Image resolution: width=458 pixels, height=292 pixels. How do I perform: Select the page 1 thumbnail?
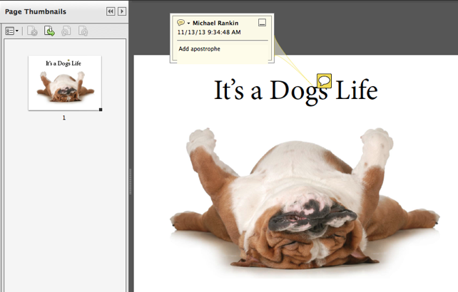click(64, 83)
